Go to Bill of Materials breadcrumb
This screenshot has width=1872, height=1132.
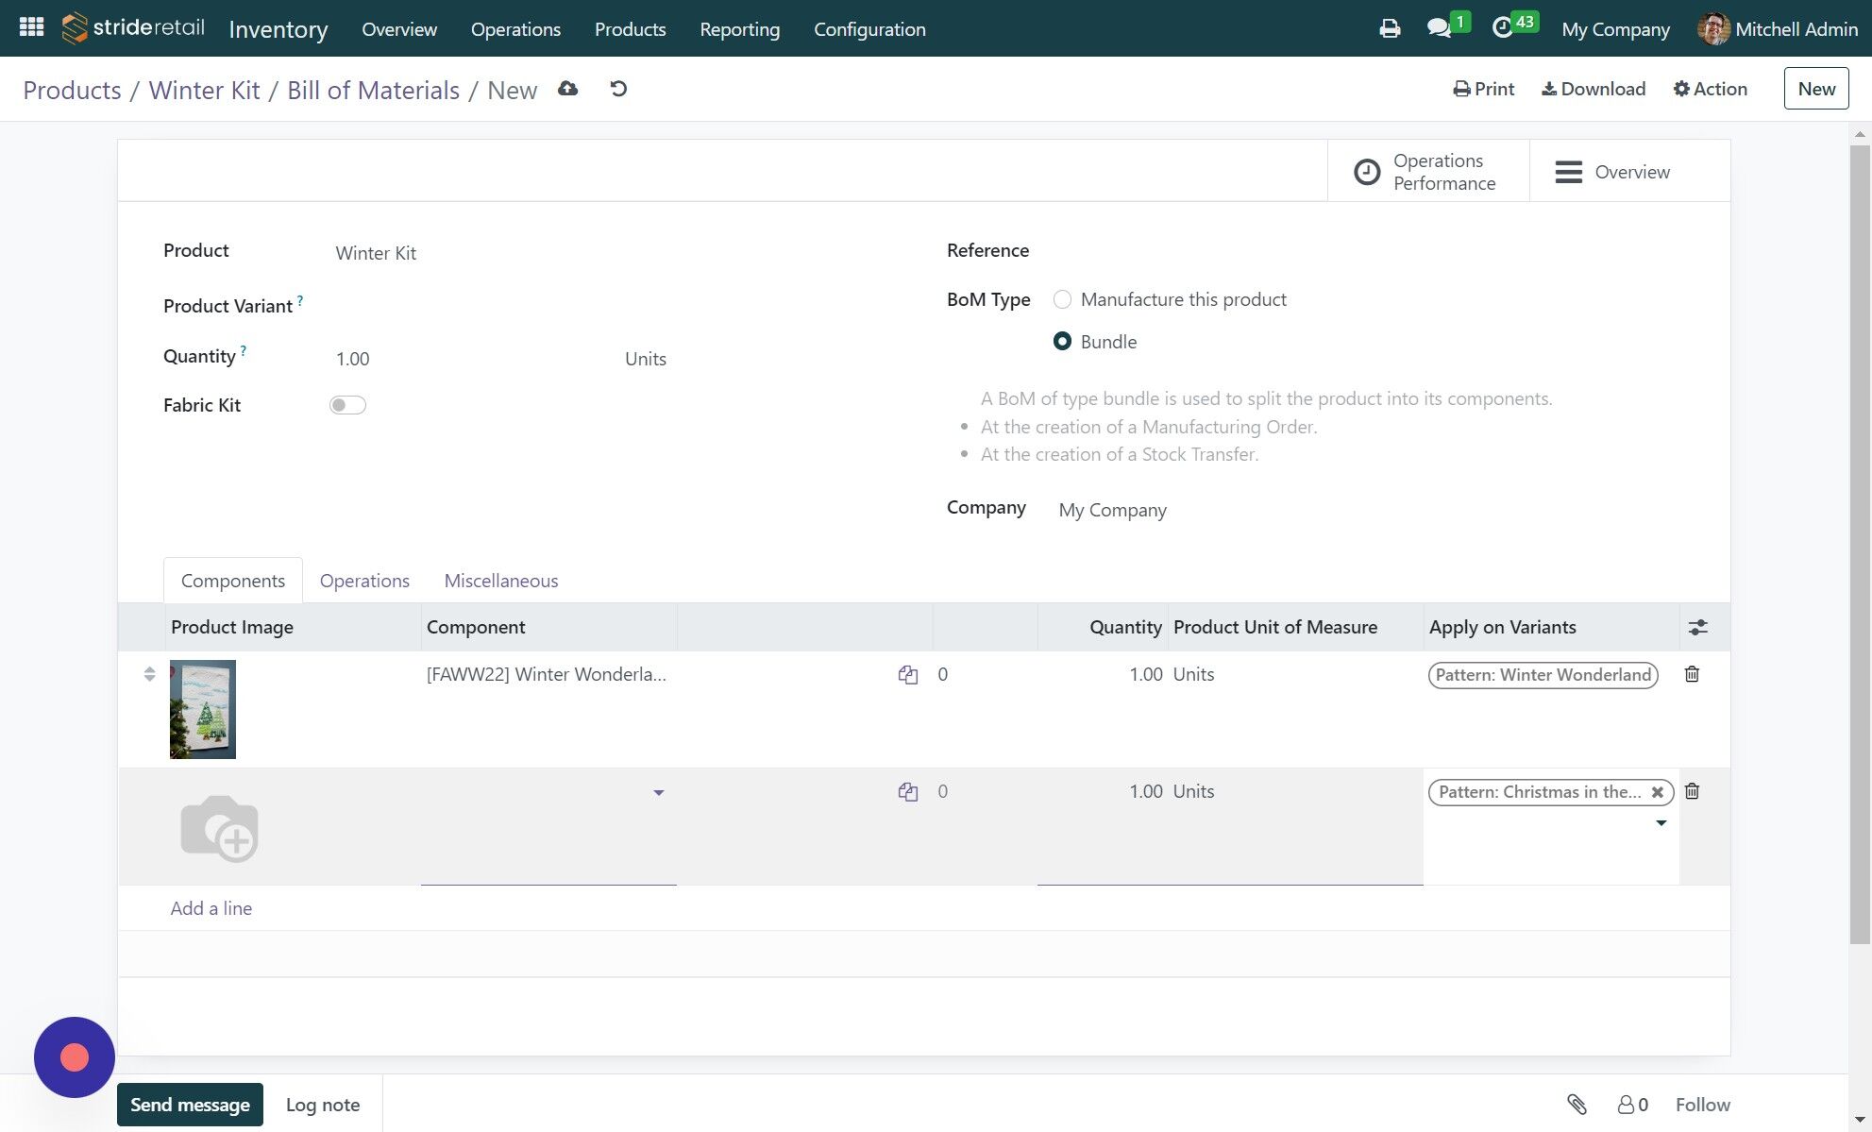(373, 90)
